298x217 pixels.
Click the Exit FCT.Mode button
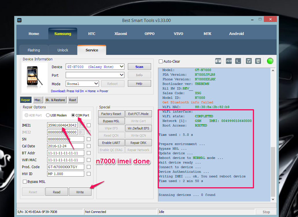[138, 114]
